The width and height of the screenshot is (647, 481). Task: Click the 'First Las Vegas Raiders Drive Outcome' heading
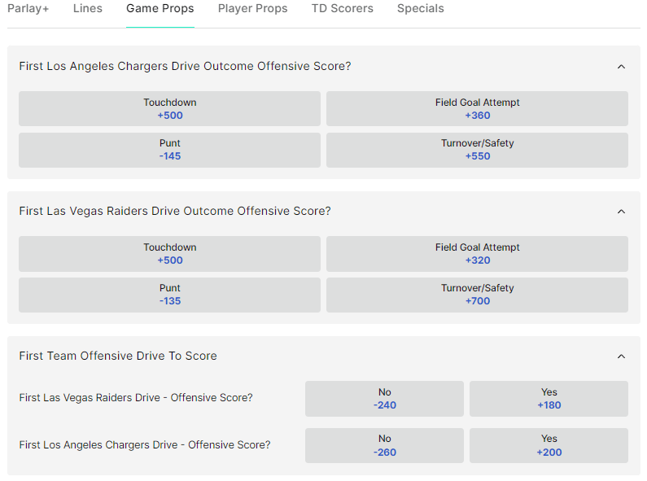[x=175, y=212]
